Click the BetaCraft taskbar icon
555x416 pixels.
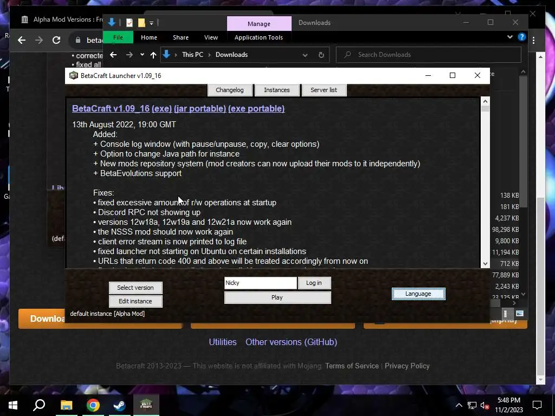click(x=146, y=405)
